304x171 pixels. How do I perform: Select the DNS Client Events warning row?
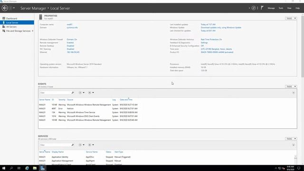(167, 116)
